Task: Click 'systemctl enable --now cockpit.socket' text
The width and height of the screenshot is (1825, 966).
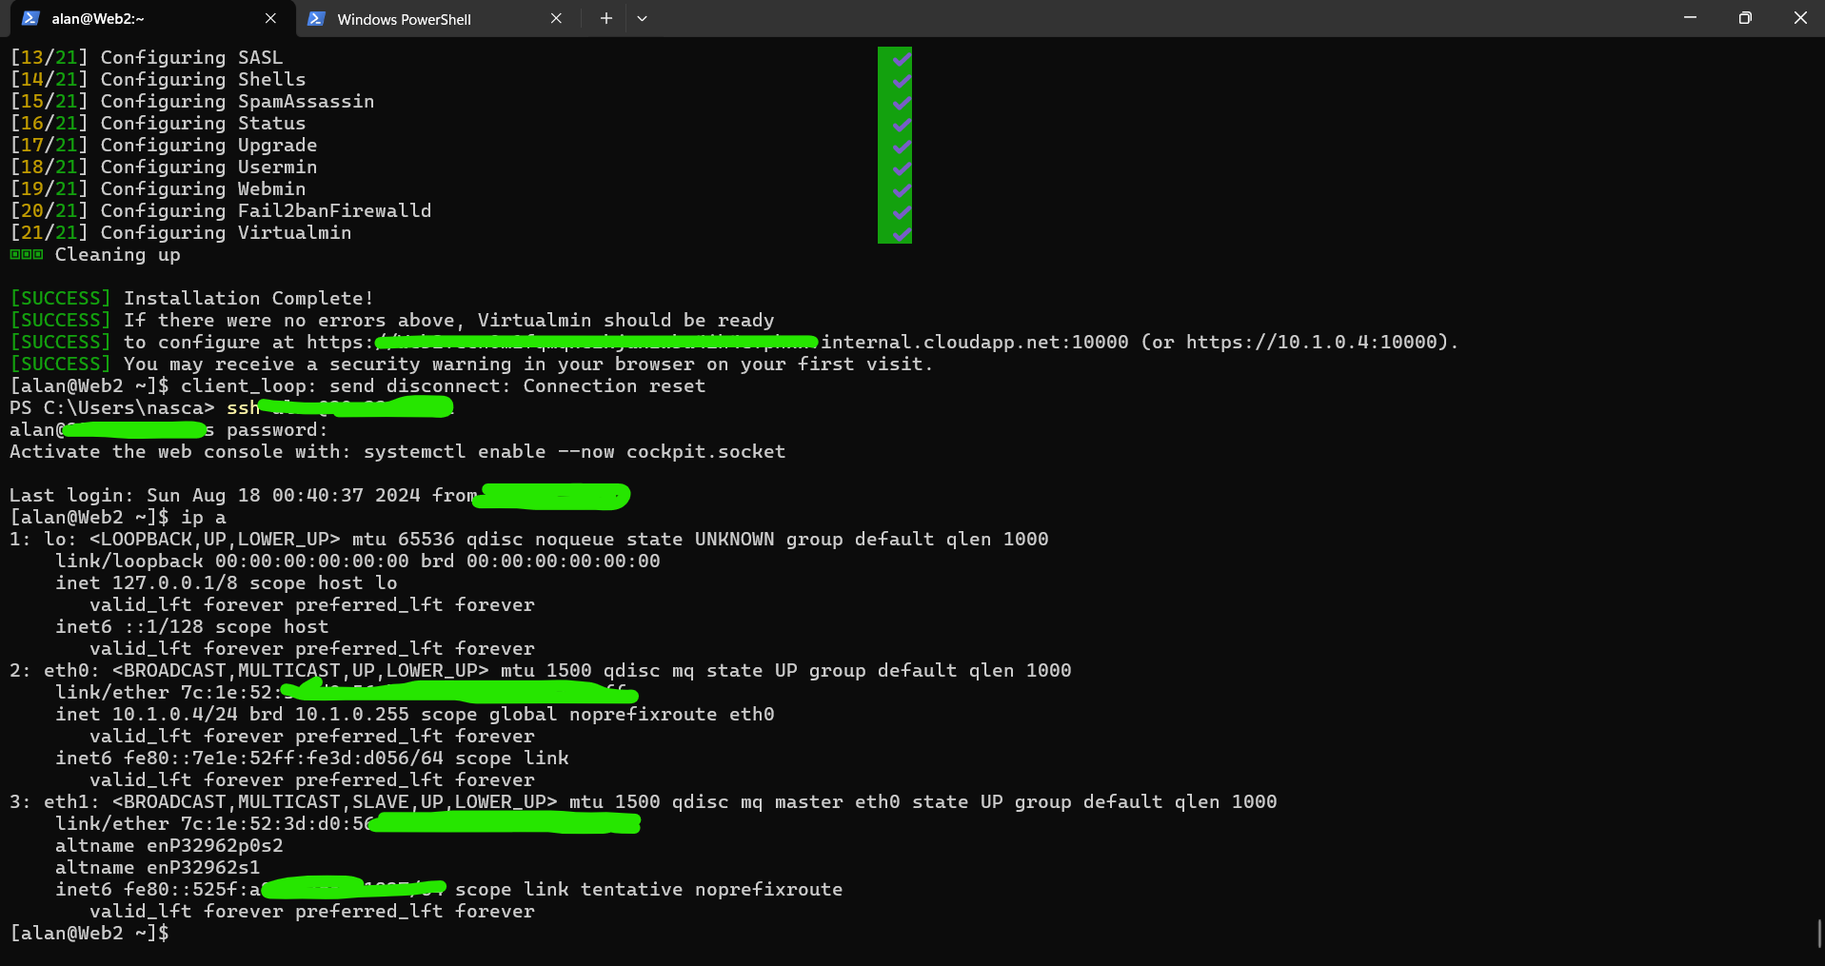Action: click(x=575, y=452)
